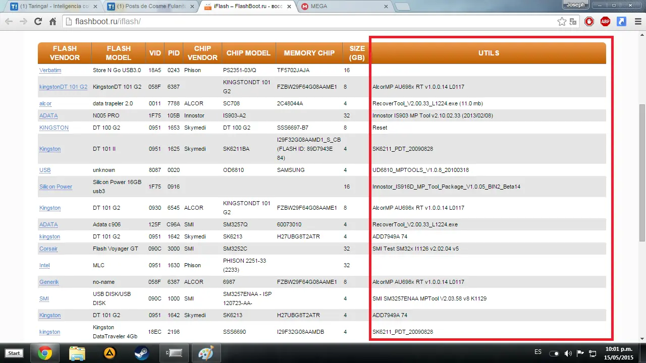Open the Chrome hamburger menu
This screenshot has height=363, width=646.
pyautogui.click(x=637, y=22)
